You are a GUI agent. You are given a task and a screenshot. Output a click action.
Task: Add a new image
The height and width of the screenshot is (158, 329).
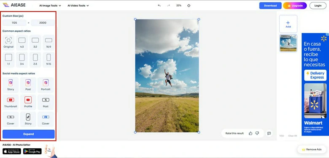coord(288,24)
